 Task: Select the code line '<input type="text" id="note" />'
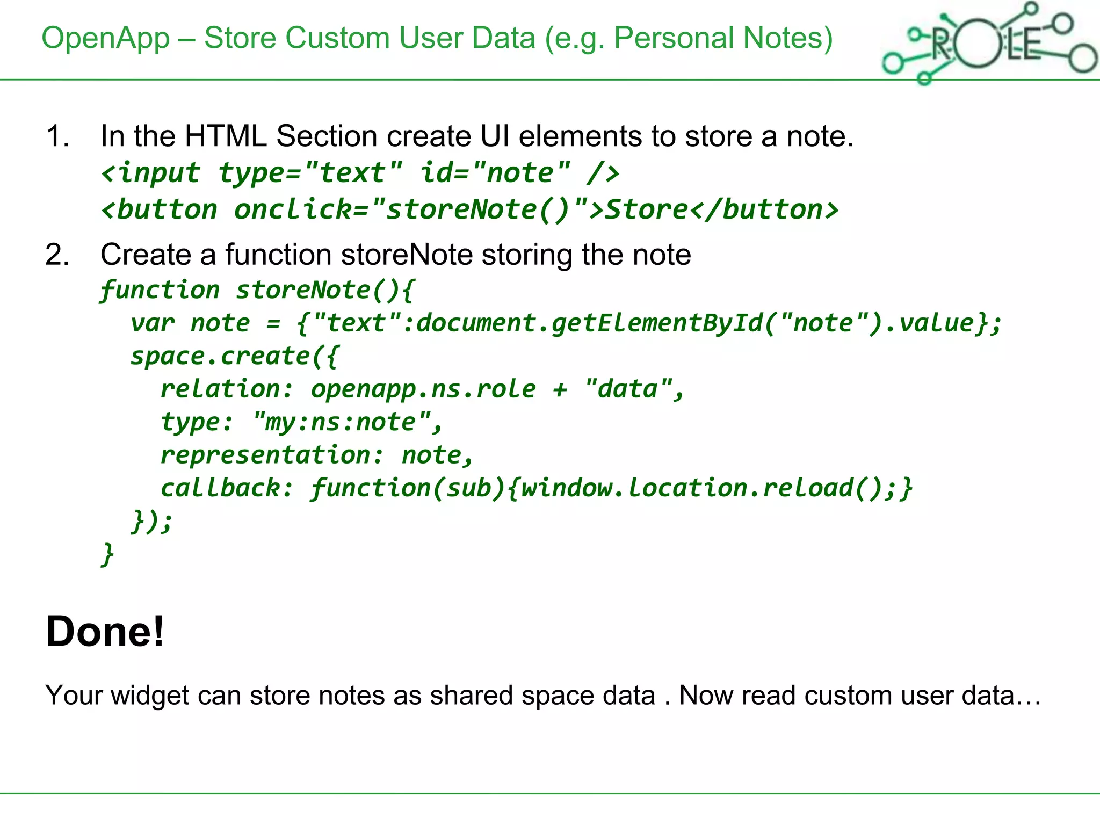point(360,173)
